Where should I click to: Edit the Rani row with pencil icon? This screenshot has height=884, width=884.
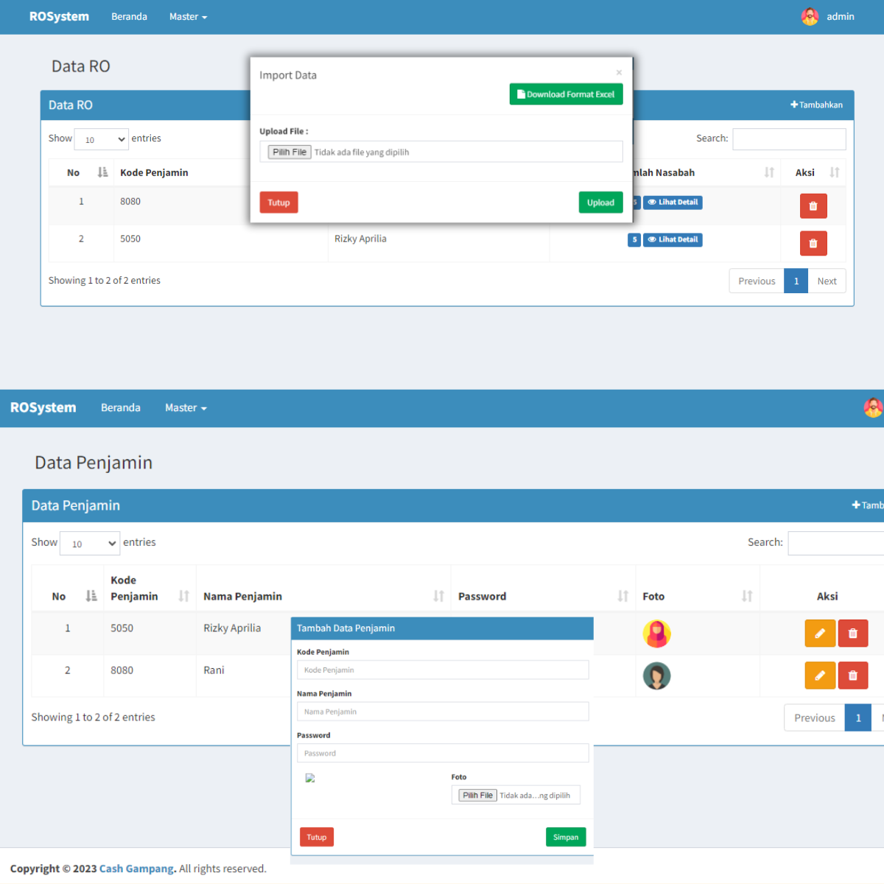[820, 676]
